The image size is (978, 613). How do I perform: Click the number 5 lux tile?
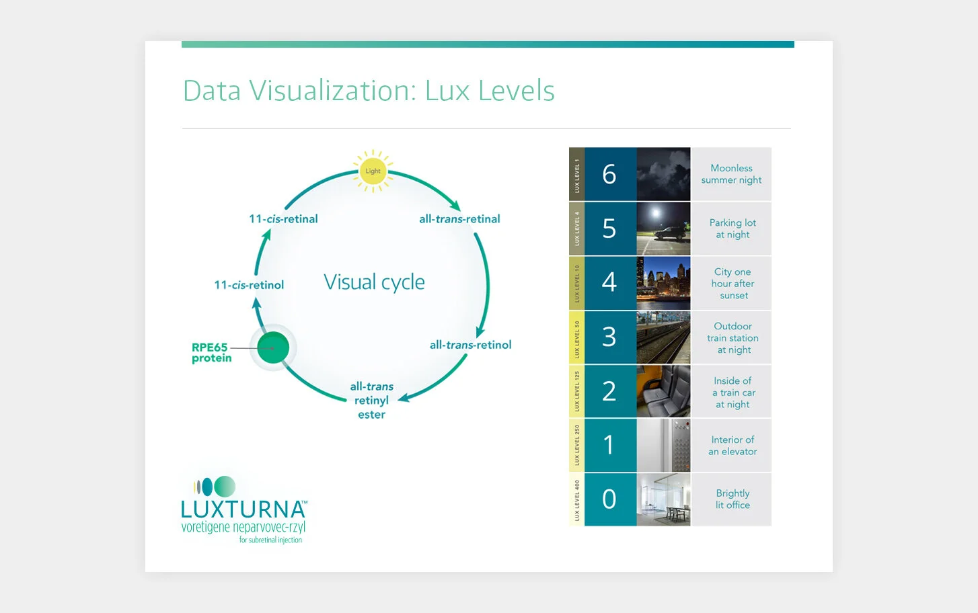pos(610,229)
